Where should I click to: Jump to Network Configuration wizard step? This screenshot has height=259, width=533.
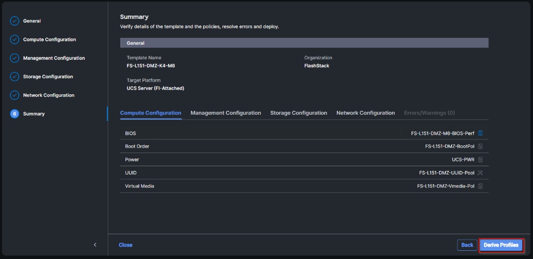coord(49,95)
